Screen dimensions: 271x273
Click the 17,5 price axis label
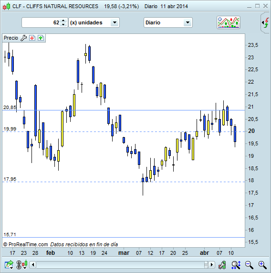pos(253,193)
